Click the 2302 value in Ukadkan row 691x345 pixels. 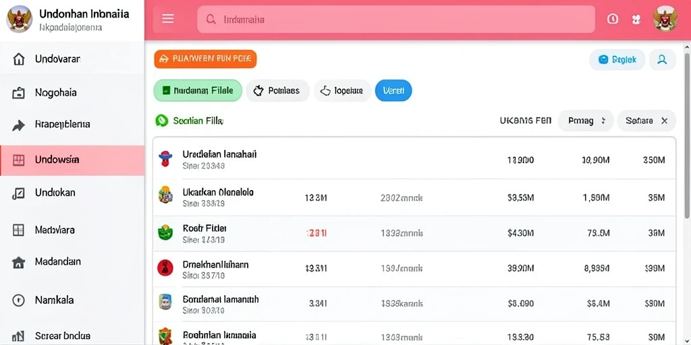click(x=402, y=198)
